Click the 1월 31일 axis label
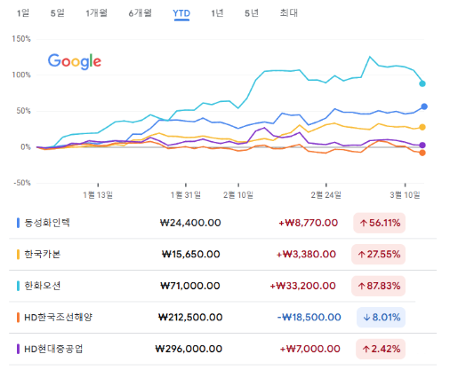The image size is (458, 378). point(186,195)
